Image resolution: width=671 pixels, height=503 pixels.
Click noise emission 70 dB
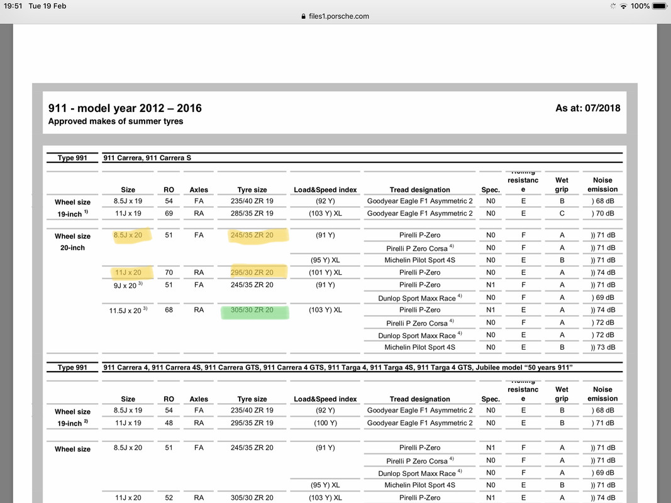pos(603,213)
